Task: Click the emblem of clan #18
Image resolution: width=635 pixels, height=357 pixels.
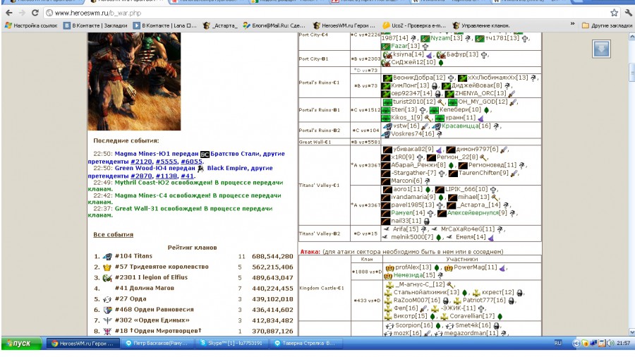Action: tap(107, 331)
